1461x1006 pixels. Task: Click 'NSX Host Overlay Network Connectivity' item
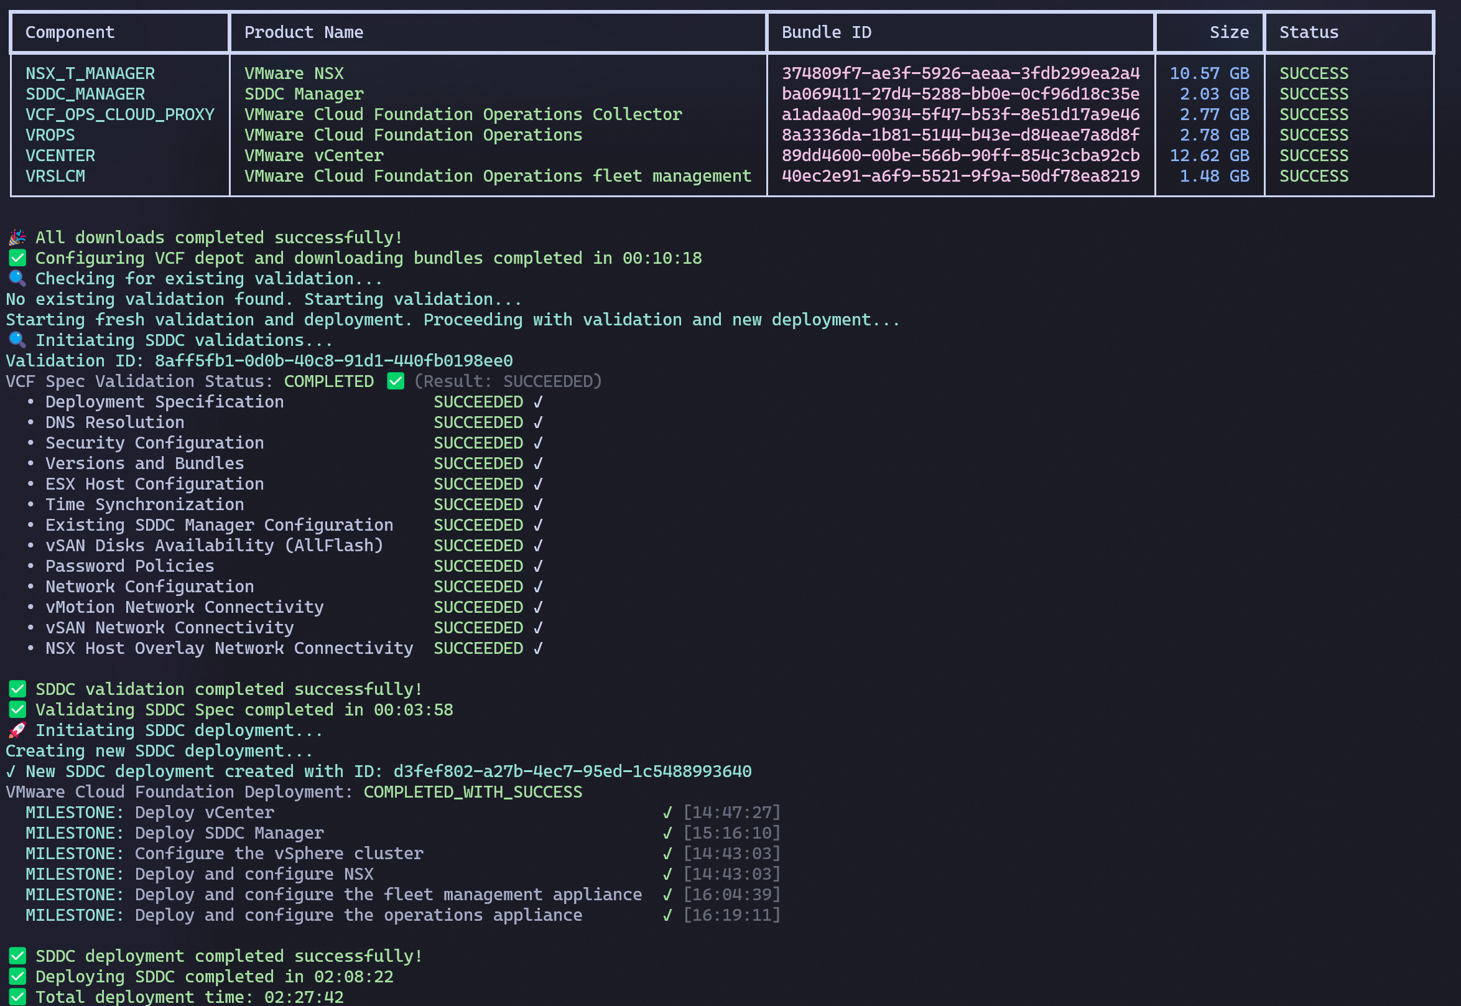[x=230, y=649]
